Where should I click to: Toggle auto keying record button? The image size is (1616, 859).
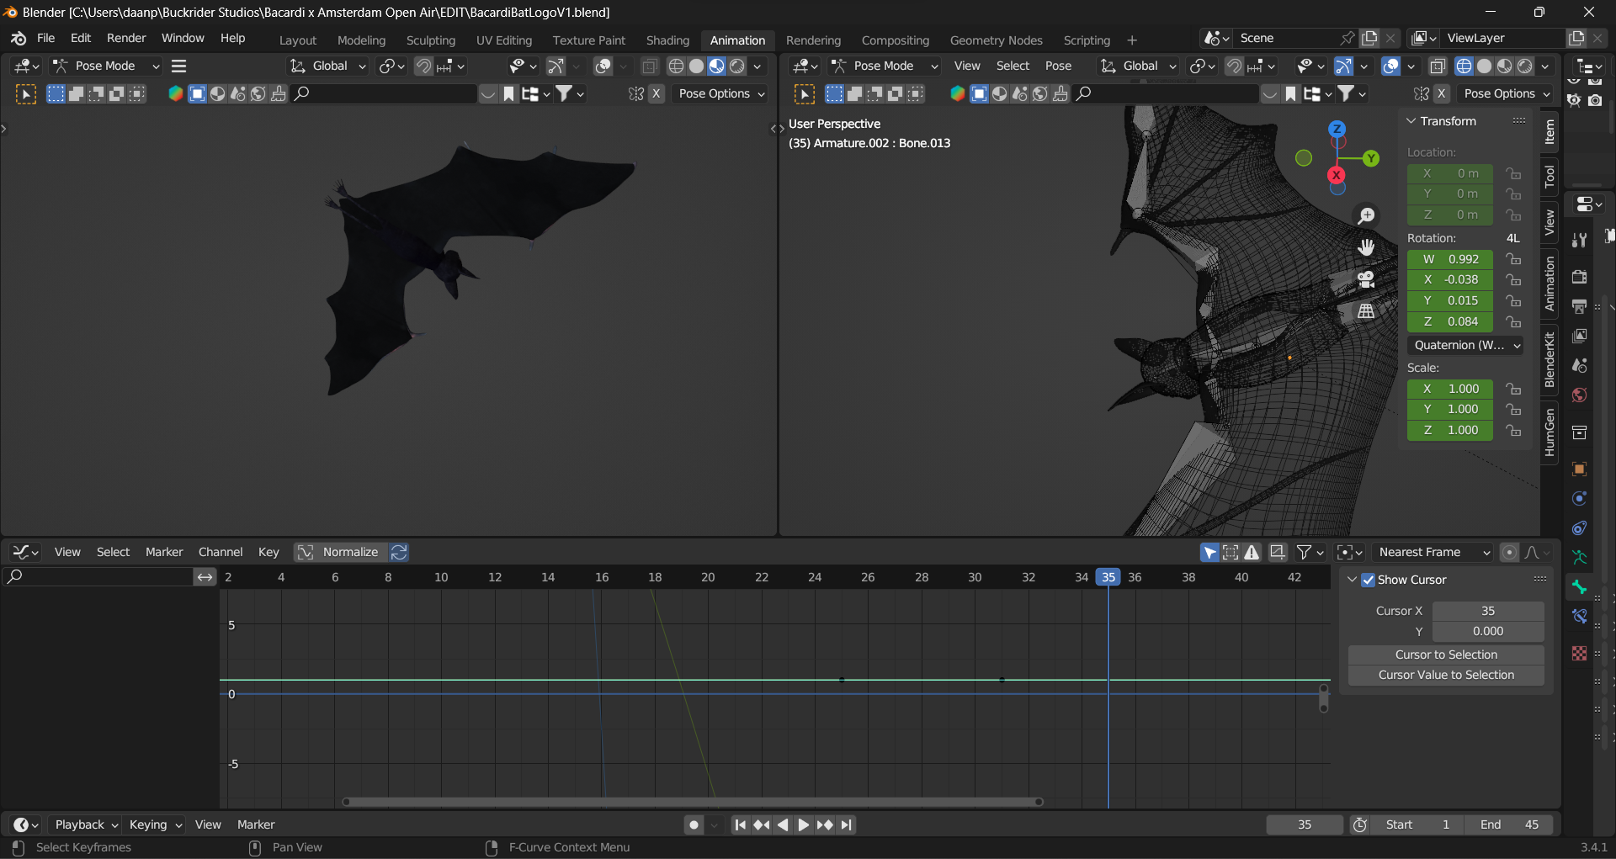694,825
